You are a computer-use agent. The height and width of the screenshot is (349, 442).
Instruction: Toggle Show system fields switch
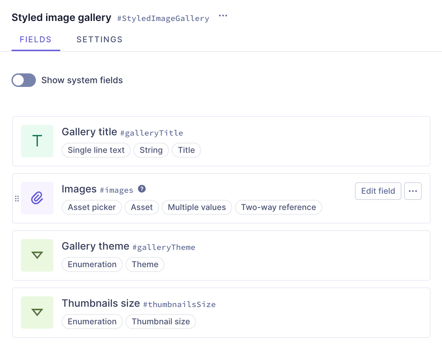[24, 80]
